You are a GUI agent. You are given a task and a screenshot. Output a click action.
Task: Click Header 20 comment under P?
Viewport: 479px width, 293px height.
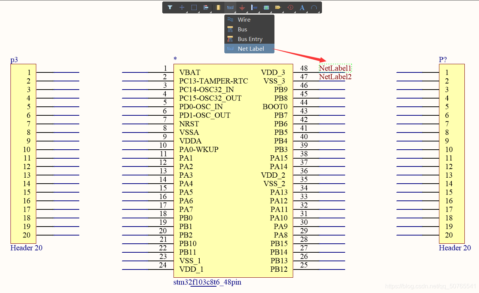tap(455, 248)
